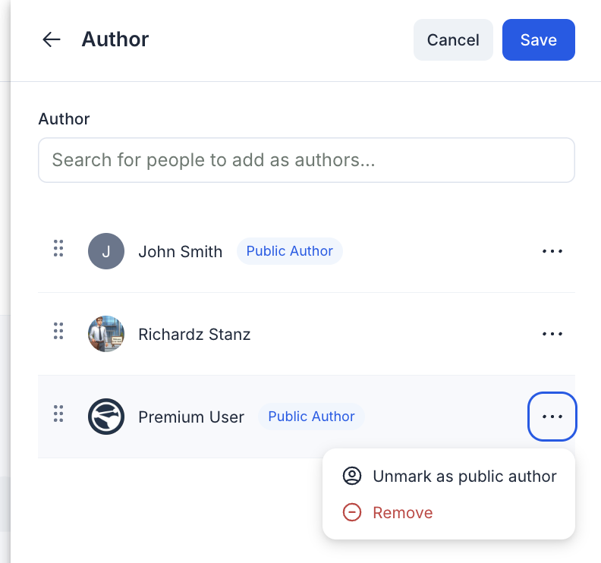Open options menu for Richardz Stanz

click(x=552, y=334)
